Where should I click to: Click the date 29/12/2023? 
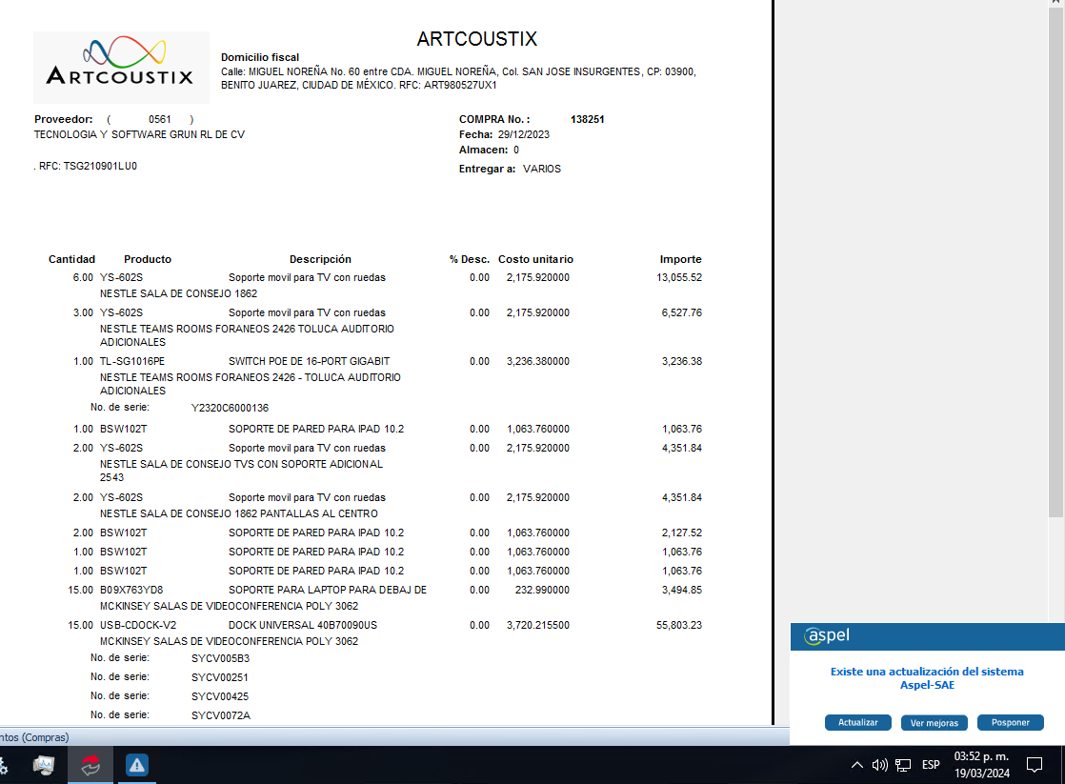click(x=524, y=134)
